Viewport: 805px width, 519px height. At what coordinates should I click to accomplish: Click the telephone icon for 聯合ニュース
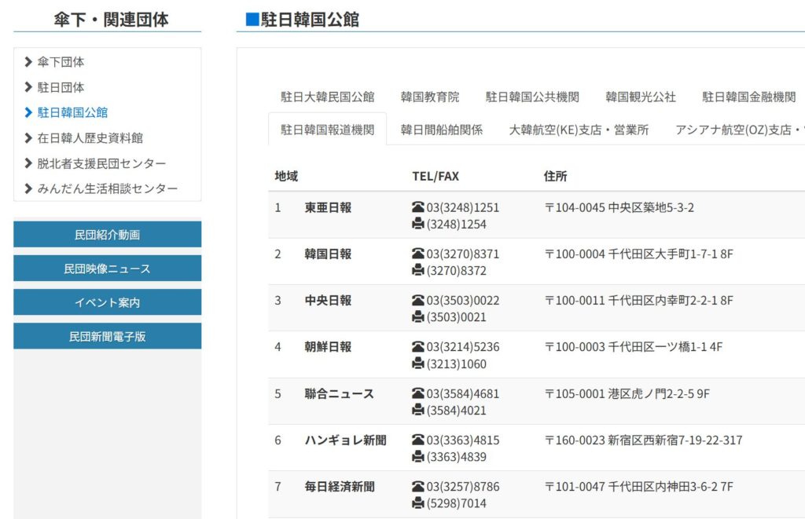(418, 394)
